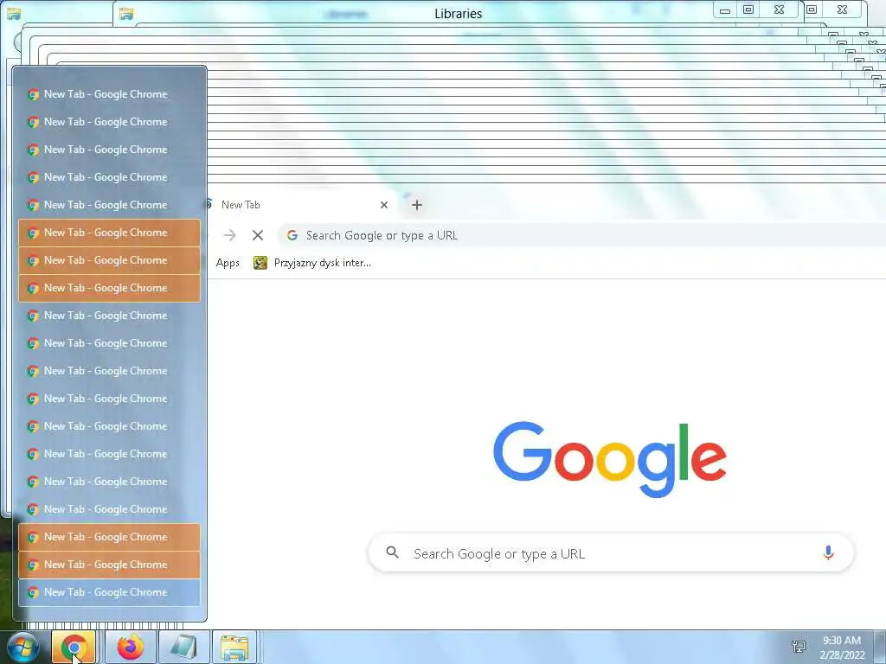
Task: Click the network icon in system tray
Action: (x=799, y=647)
